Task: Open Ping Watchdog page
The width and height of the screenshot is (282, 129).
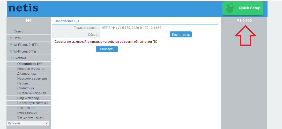Action: [28, 98]
